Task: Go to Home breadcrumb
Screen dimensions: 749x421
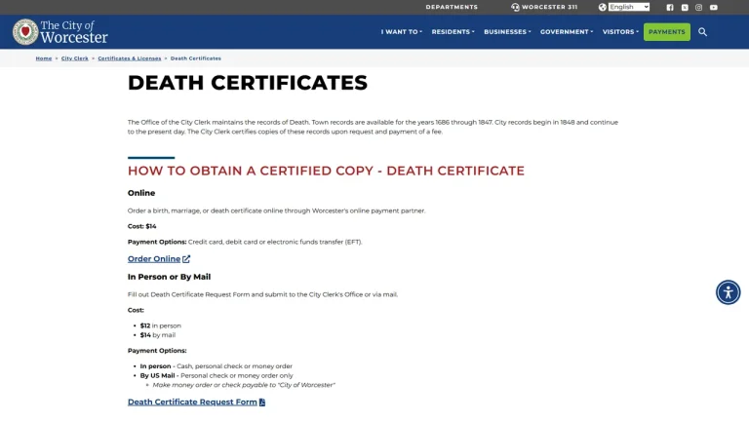Action: pos(44,58)
